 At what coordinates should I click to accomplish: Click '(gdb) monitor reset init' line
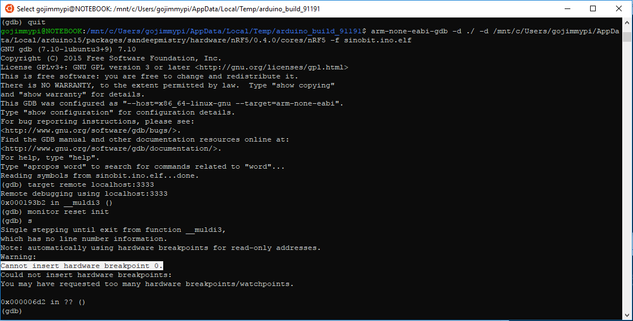(55, 212)
